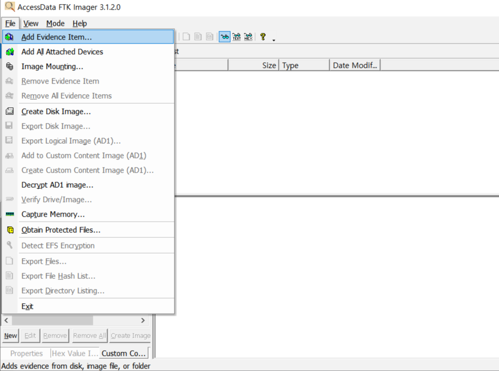Click the Detect EFS Encryption key icon
The image size is (499, 371).
[x=10, y=245]
